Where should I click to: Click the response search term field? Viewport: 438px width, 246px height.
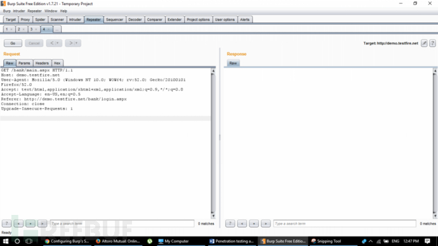(345, 223)
